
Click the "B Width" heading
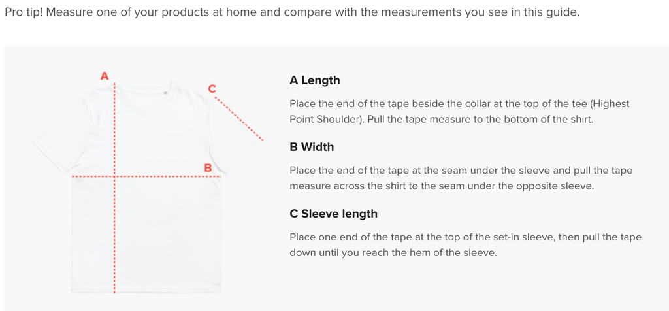point(312,147)
